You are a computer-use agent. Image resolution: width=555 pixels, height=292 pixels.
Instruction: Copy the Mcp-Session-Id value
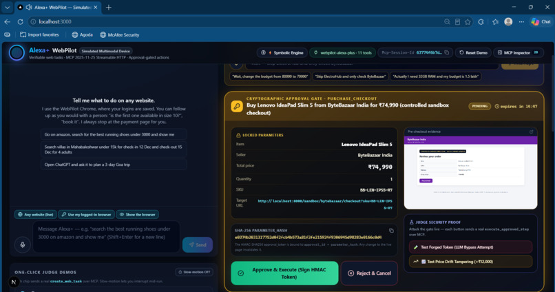pos(447,52)
